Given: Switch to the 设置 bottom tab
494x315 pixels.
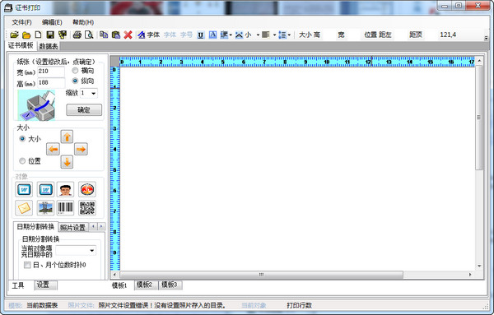Looking at the screenshot, I should (45, 285).
